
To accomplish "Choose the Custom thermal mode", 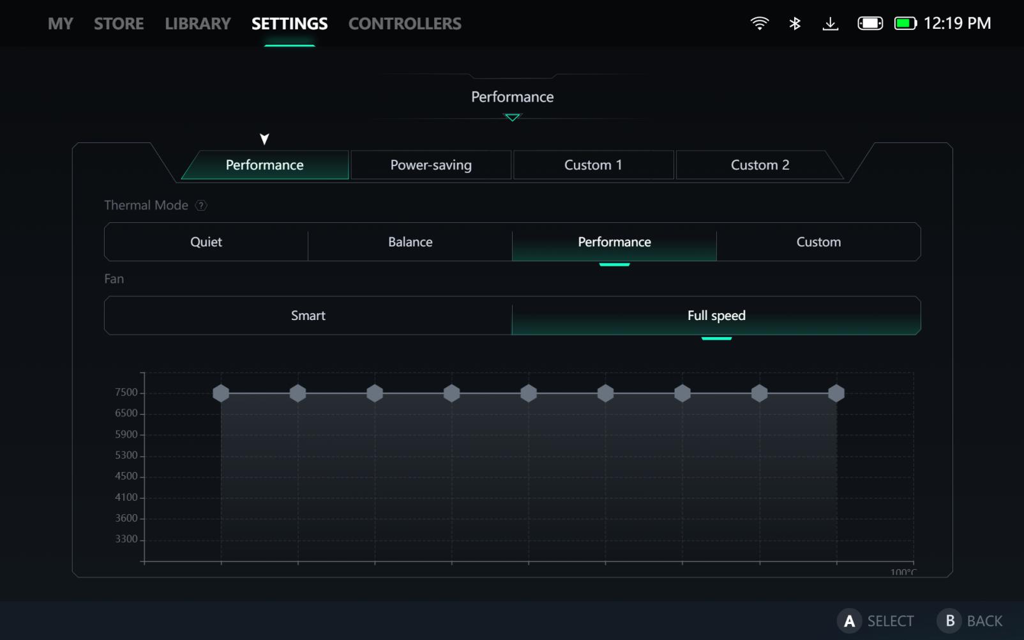I will (x=818, y=242).
